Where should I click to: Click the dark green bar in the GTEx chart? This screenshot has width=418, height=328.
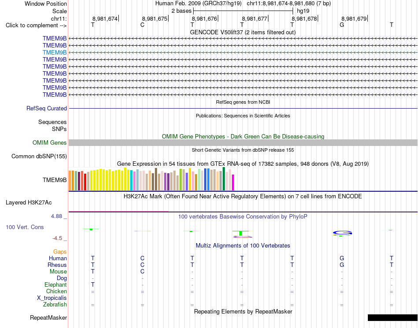pyautogui.click(x=224, y=179)
